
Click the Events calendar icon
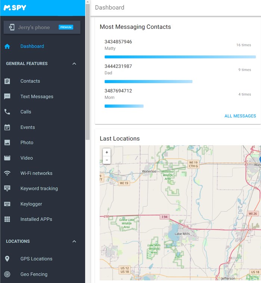tap(7, 127)
